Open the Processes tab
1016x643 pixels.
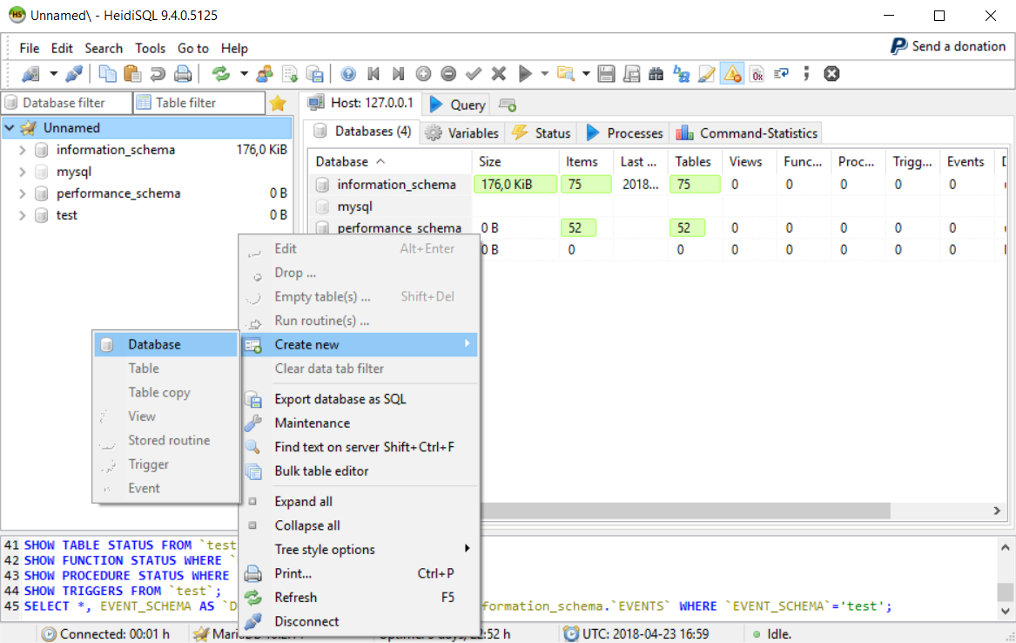[624, 133]
